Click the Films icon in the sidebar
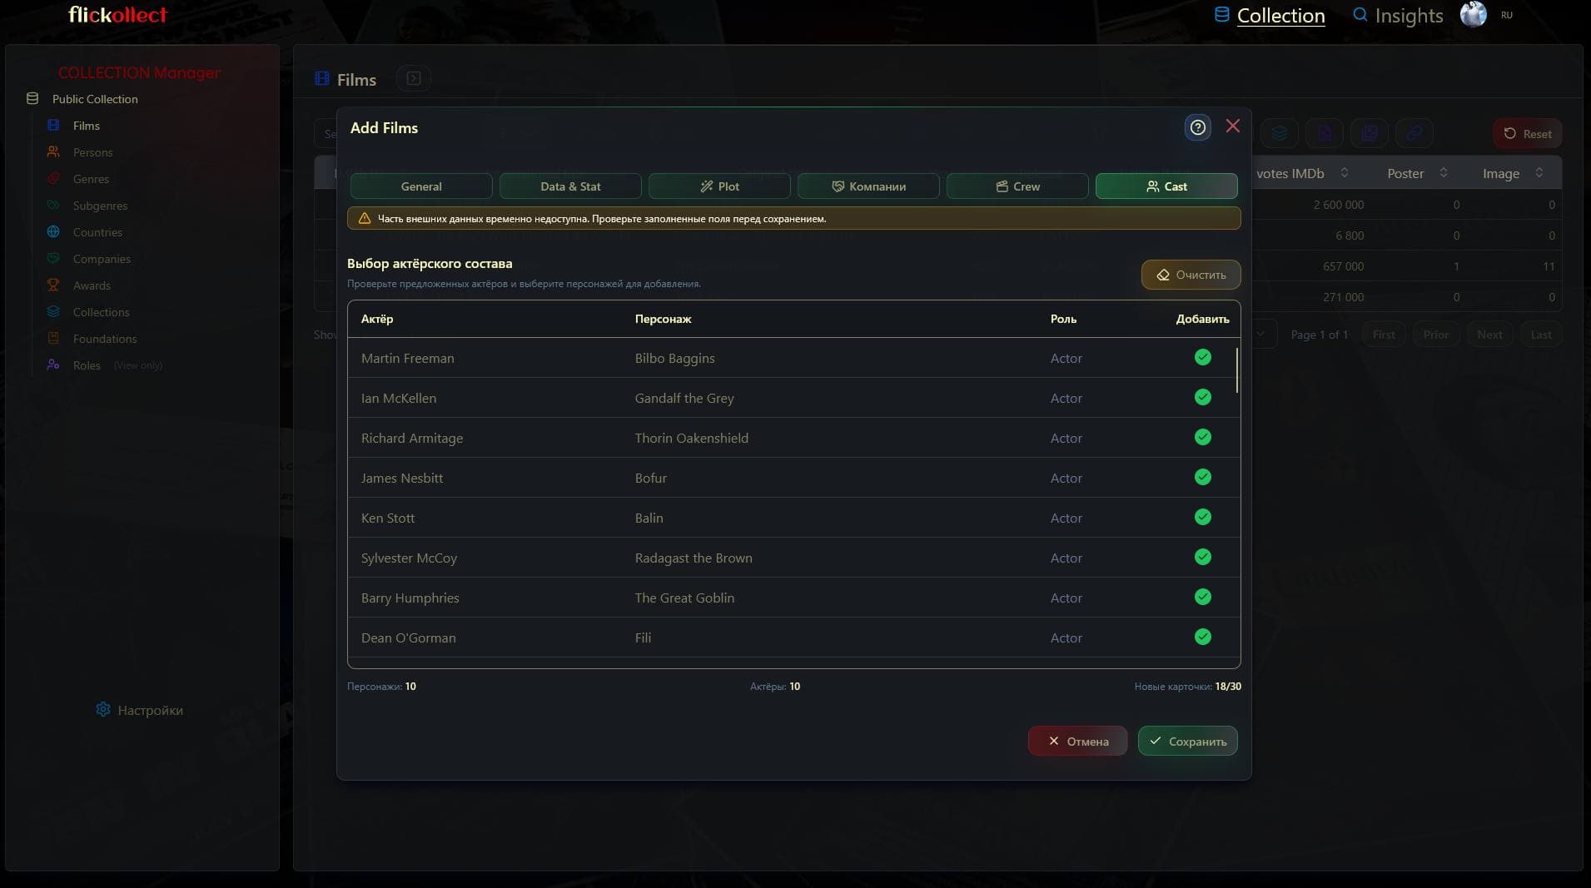1591x888 pixels. tap(53, 126)
